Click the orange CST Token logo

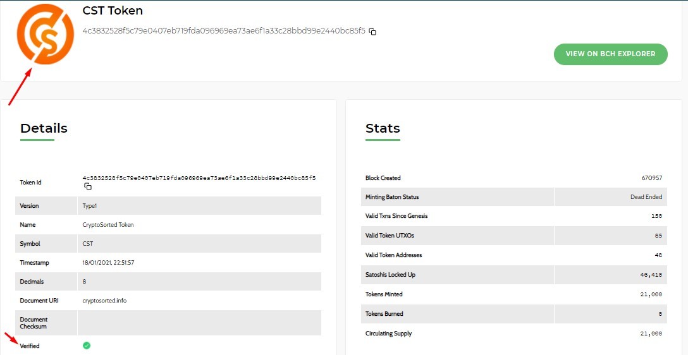pos(46,35)
